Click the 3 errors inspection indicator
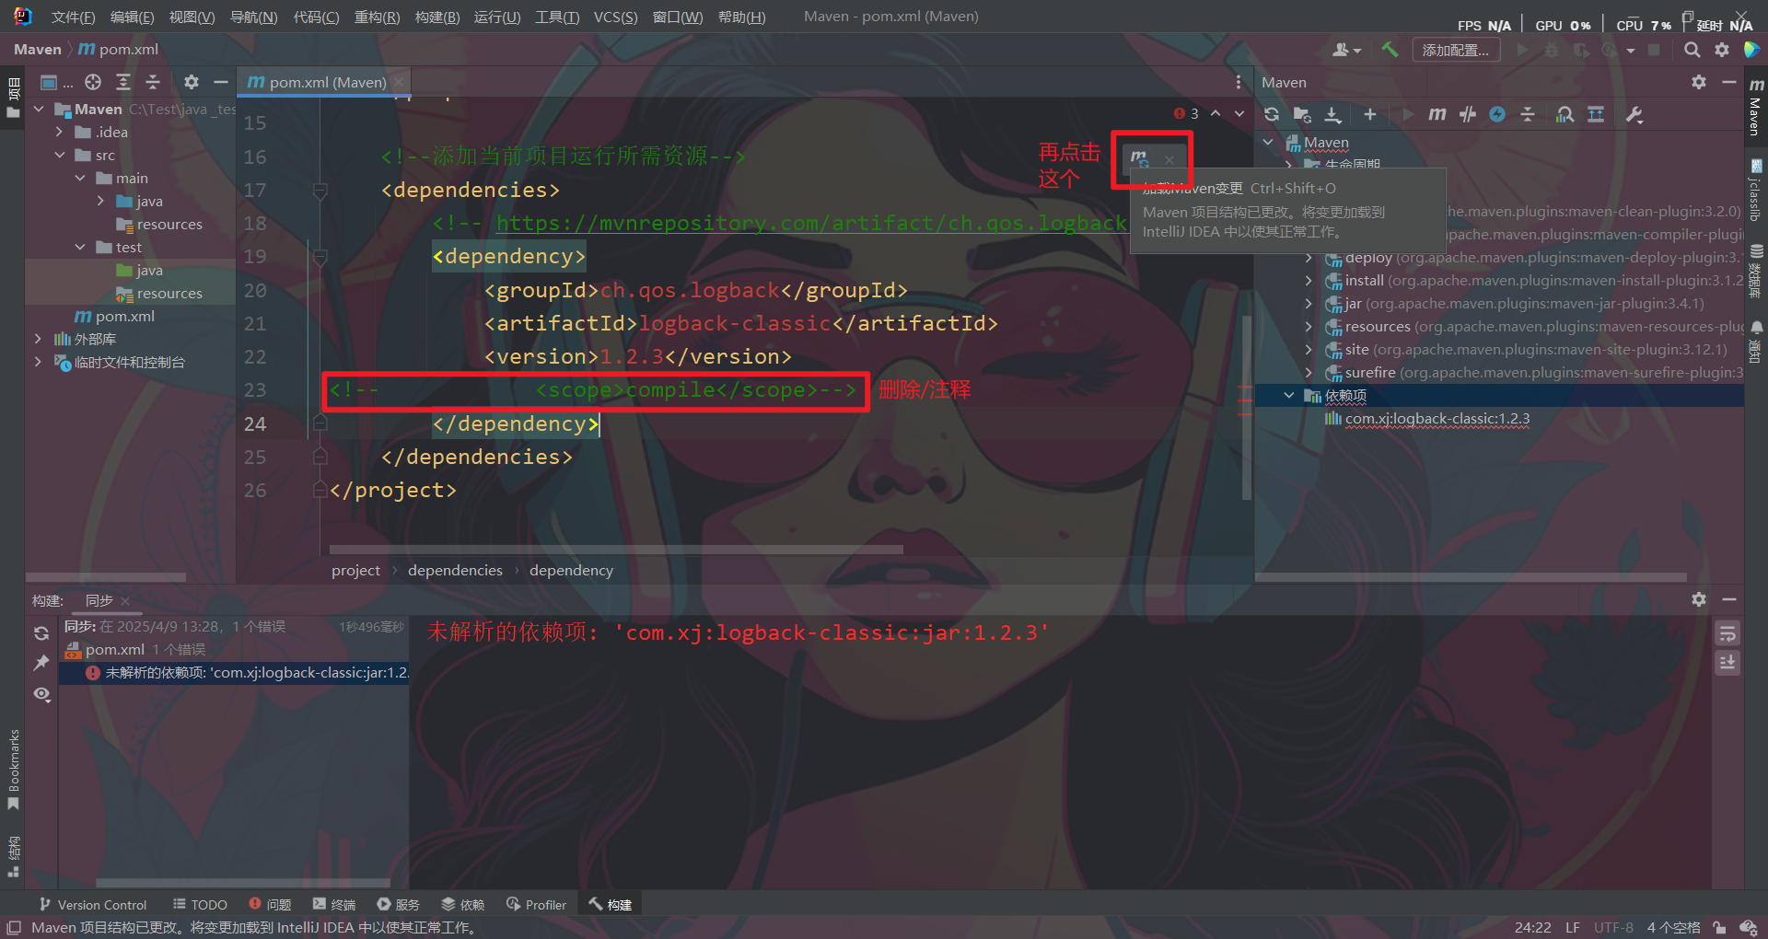Screen dimensions: 1768x939 (x=1186, y=113)
